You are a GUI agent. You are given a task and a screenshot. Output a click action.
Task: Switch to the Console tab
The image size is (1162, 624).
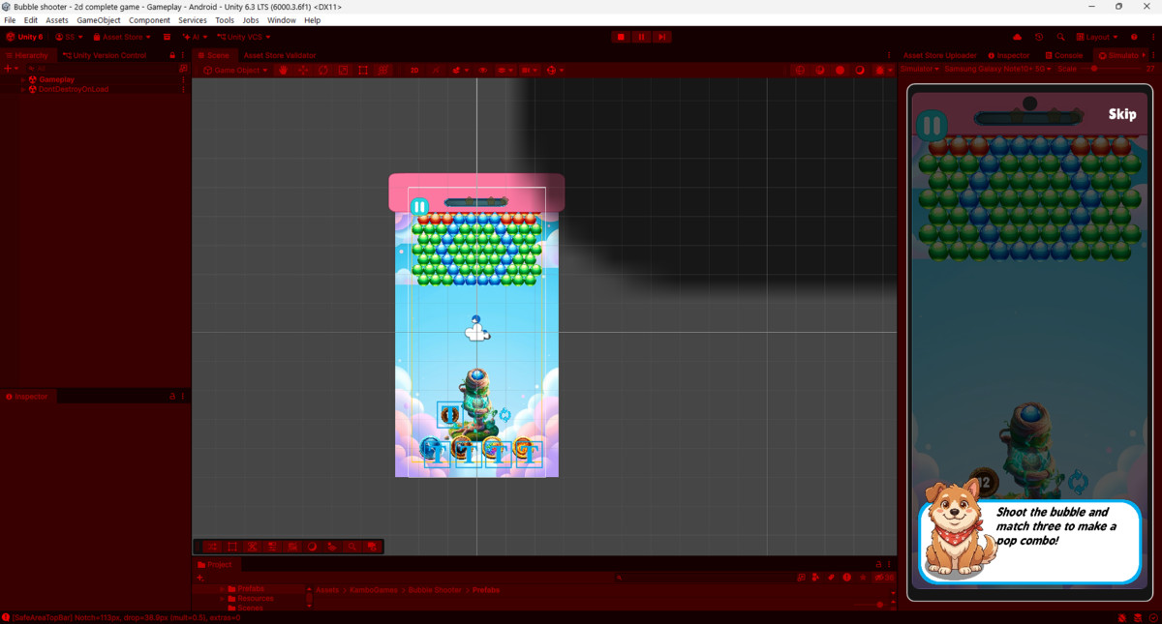[1064, 55]
